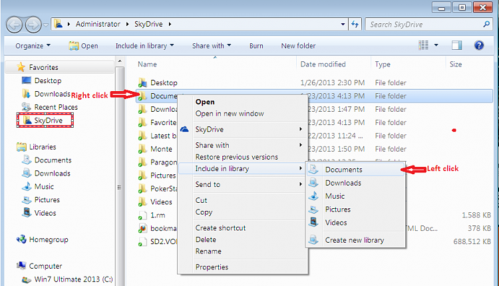Expand Send to submenu

click(x=242, y=184)
